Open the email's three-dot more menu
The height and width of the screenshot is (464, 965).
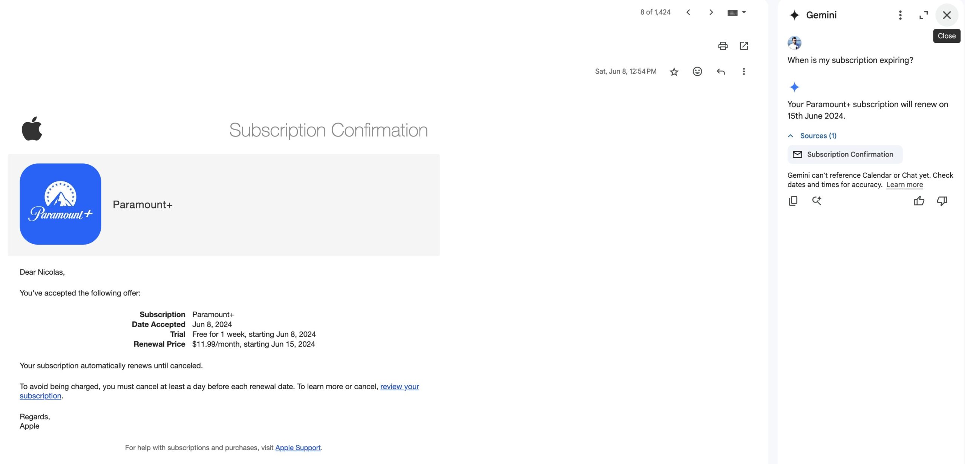tap(744, 72)
